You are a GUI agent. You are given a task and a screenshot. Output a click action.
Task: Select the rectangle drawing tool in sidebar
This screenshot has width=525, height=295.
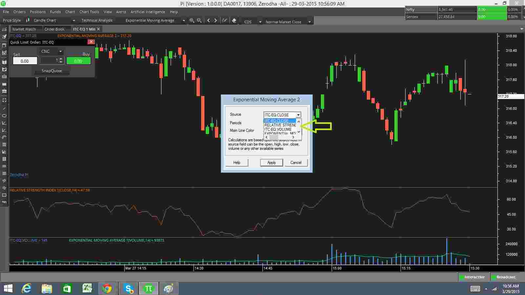pos(4,195)
